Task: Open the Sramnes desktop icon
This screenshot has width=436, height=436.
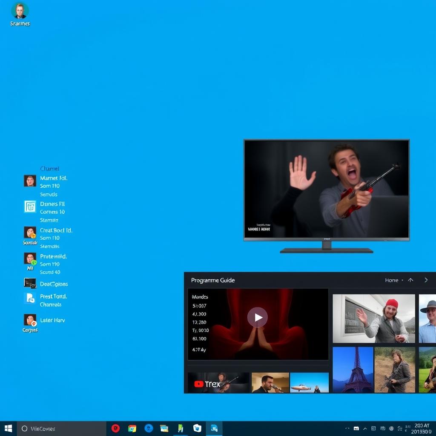Action: pos(19,12)
